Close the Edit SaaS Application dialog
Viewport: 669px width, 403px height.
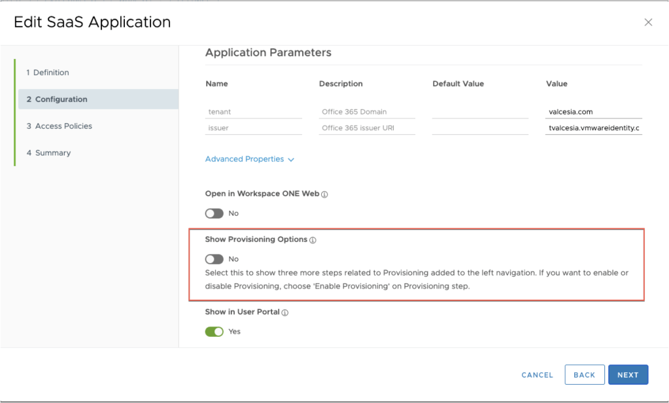(648, 22)
